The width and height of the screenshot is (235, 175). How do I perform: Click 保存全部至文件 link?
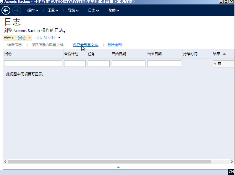pos(86,45)
